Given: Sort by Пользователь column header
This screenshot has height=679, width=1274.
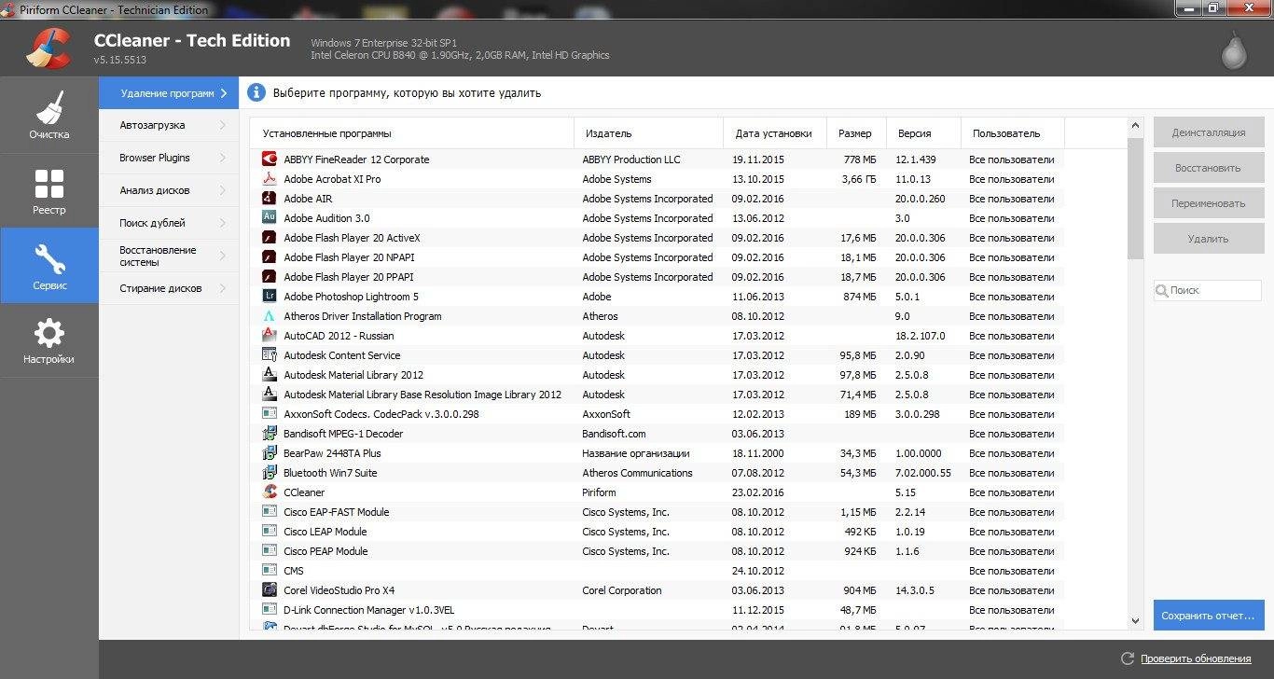Looking at the screenshot, I should click(x=1012, y=133).
